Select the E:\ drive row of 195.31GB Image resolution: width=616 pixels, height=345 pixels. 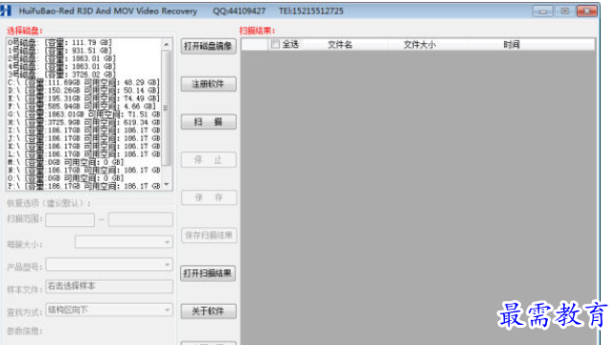point(83,99)
